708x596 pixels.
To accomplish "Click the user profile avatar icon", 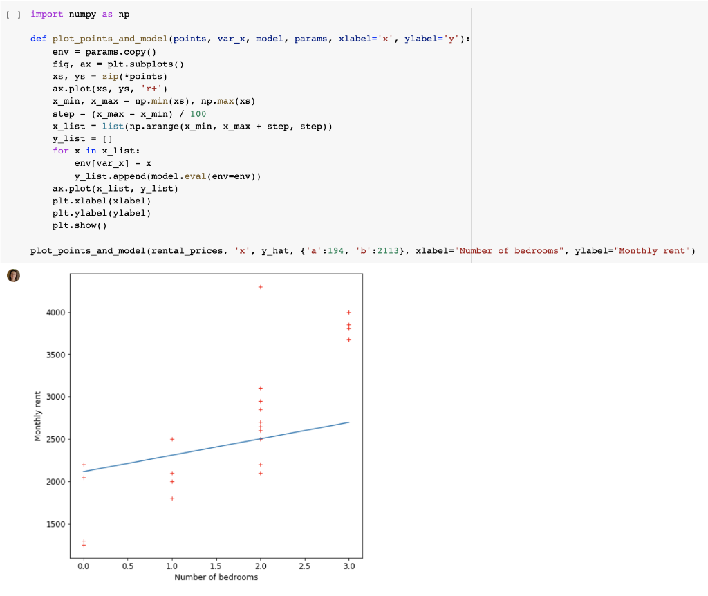I will (x=12, y=277).
